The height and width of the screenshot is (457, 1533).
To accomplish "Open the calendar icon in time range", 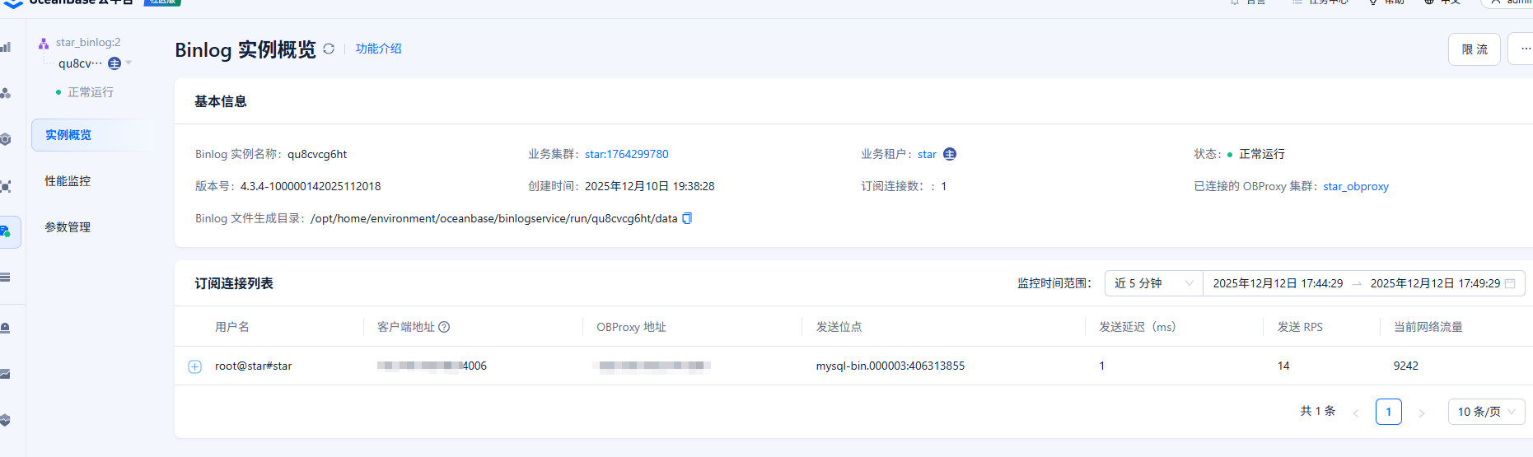I will 1510,283.
